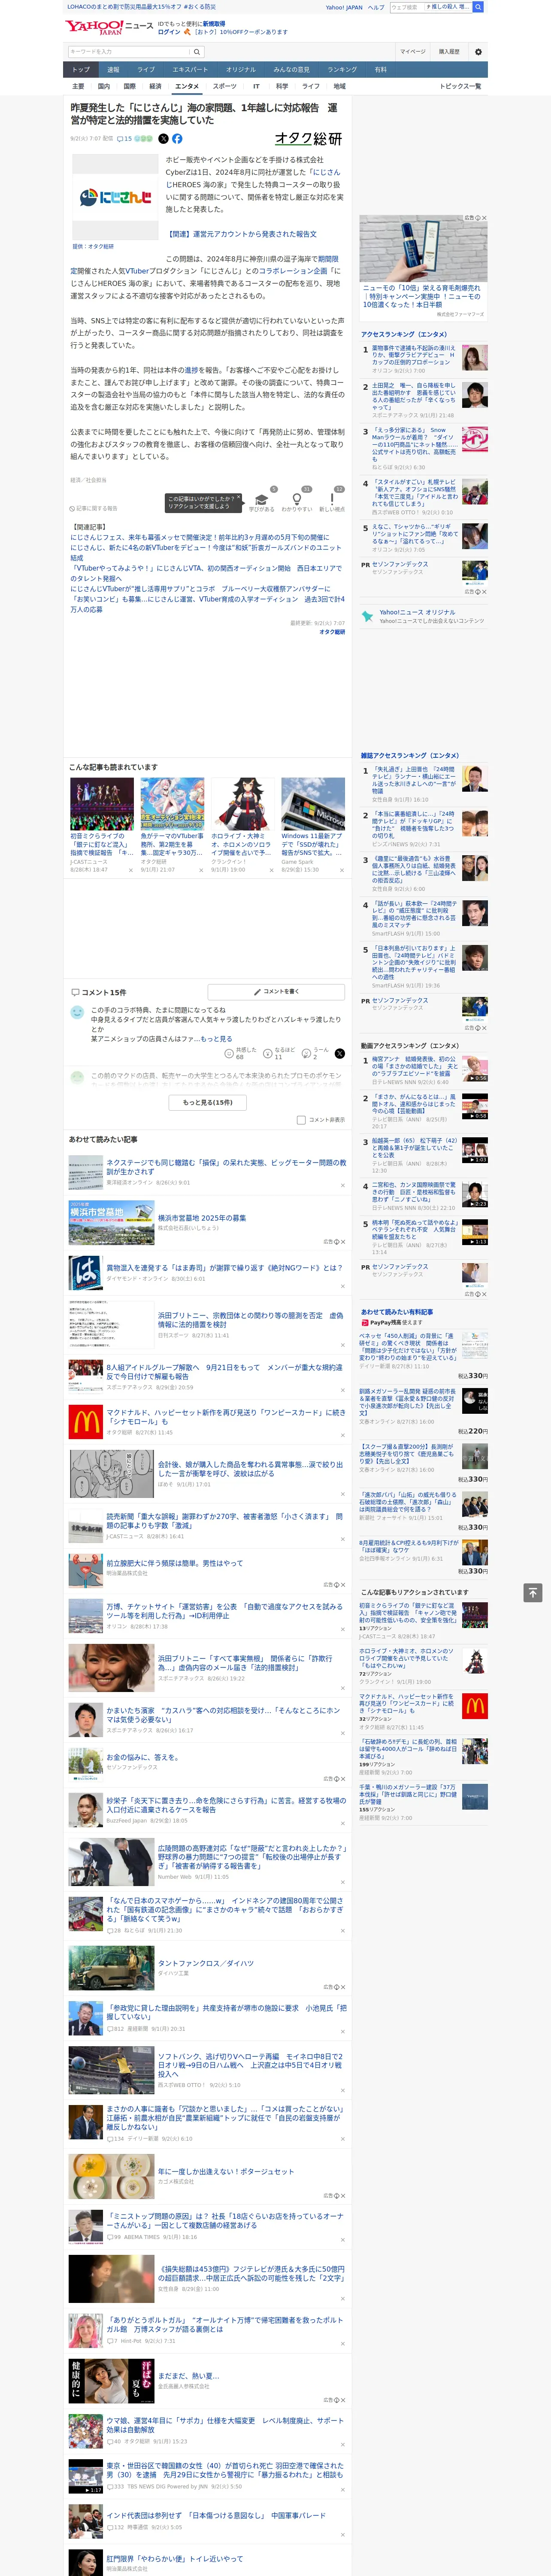The width and height of the screenshot is (551, 2576).
Task: Share the article on Facebook
Action: point(177,139)
